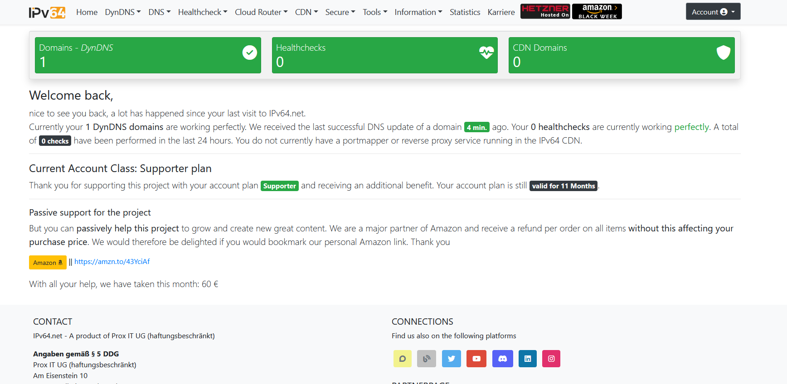Open the Domains - DynDNS card
The width and height of the screenshot is (787, 384).
pyautogui.click(x=148, y=55)
